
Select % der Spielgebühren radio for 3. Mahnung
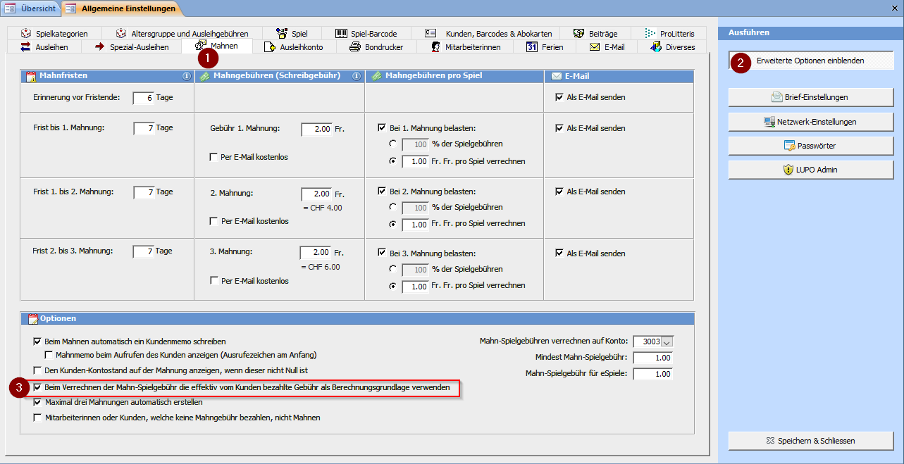tap(392, 269)
